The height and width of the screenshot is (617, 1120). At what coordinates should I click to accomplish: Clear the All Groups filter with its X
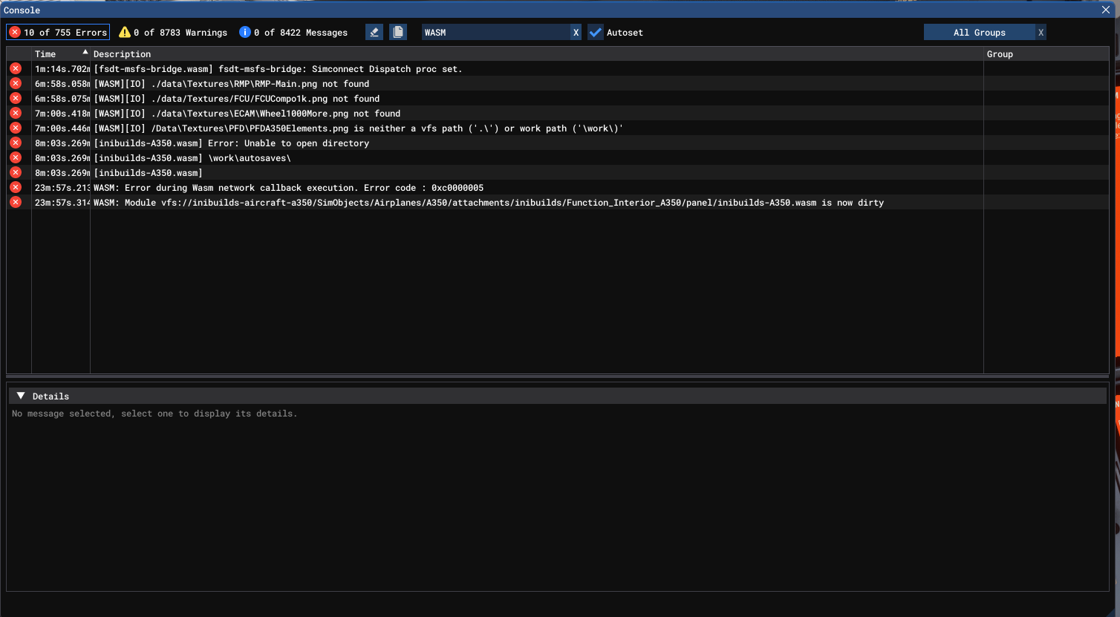(x=1041, y=33)
